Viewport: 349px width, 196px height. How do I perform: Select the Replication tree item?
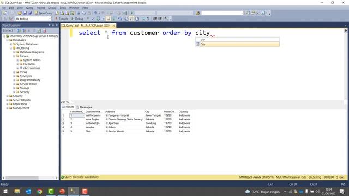point(20,104)
